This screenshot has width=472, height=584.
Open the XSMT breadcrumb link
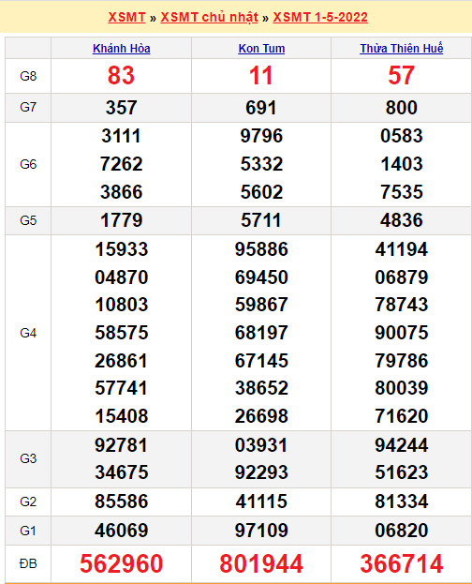click(x=126, y=17)
